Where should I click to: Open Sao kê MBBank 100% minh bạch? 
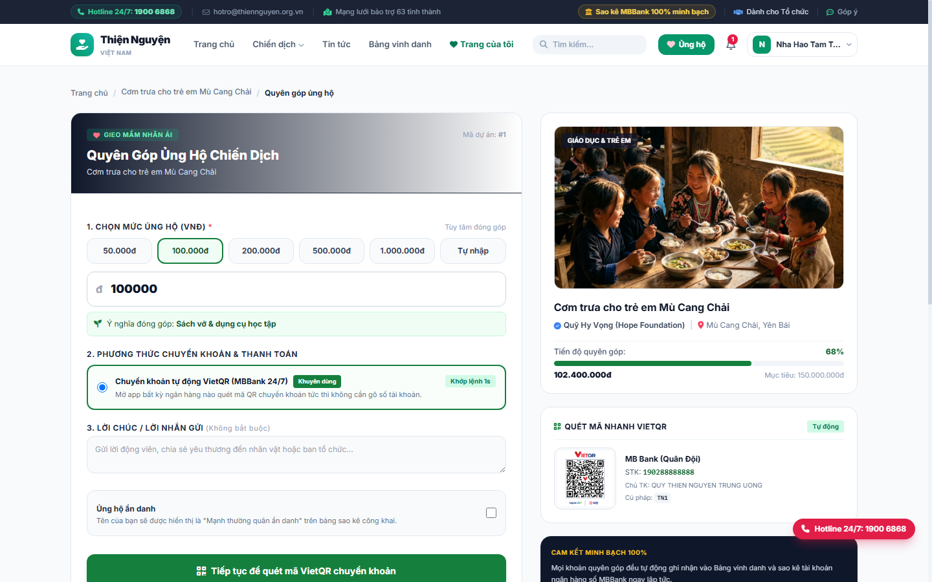647,12
